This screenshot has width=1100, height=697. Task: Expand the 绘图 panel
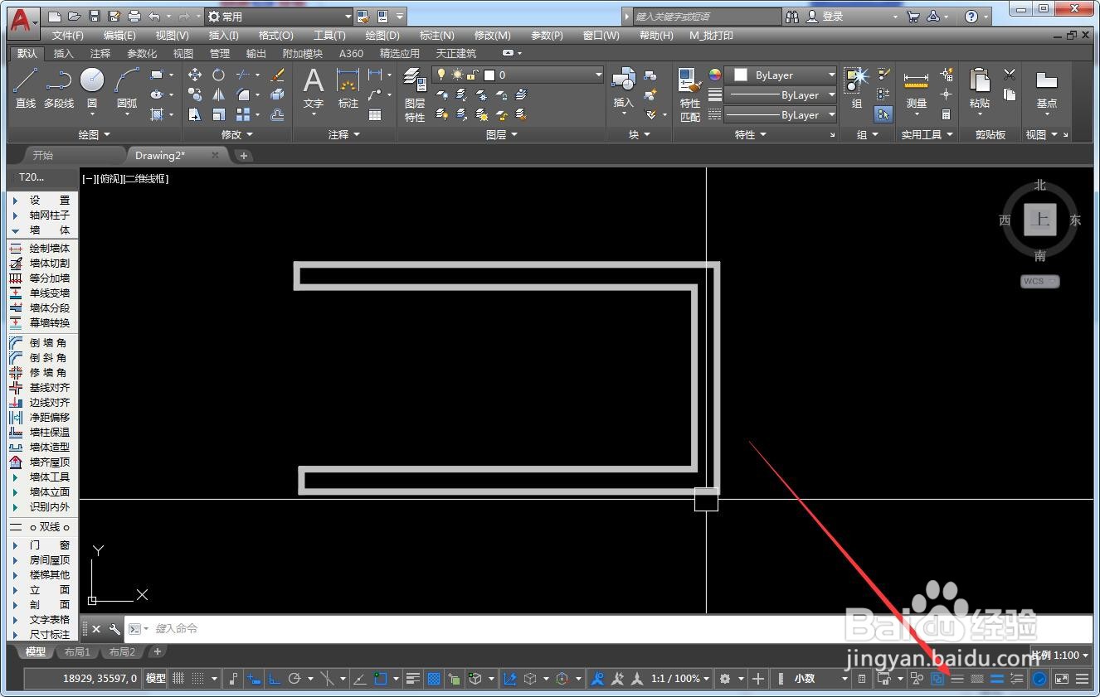coord(93,134)
